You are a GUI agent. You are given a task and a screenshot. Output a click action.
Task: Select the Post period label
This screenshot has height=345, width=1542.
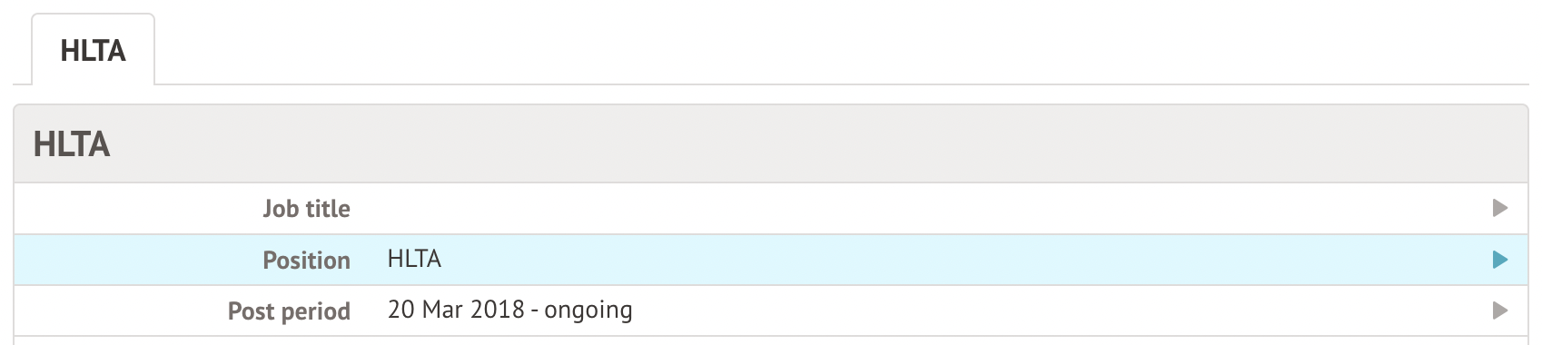coord(289,310)
